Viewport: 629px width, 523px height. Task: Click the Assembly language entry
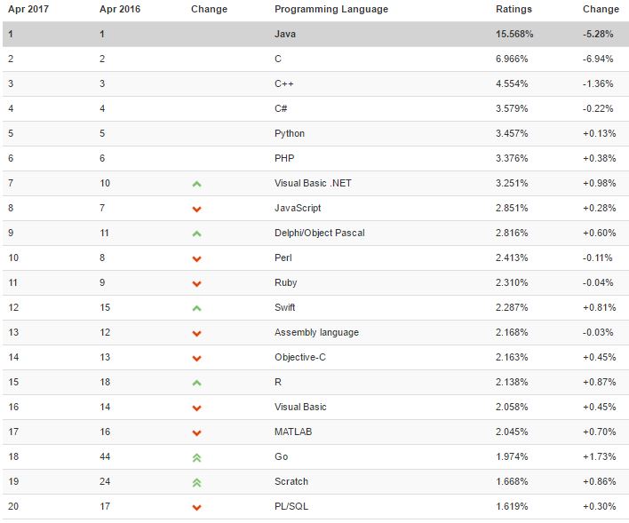point(316,332)
